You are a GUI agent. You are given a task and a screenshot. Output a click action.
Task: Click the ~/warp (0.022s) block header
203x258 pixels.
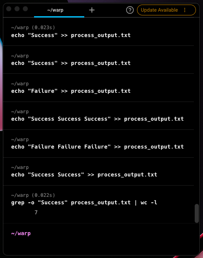(x=33, y=195)
